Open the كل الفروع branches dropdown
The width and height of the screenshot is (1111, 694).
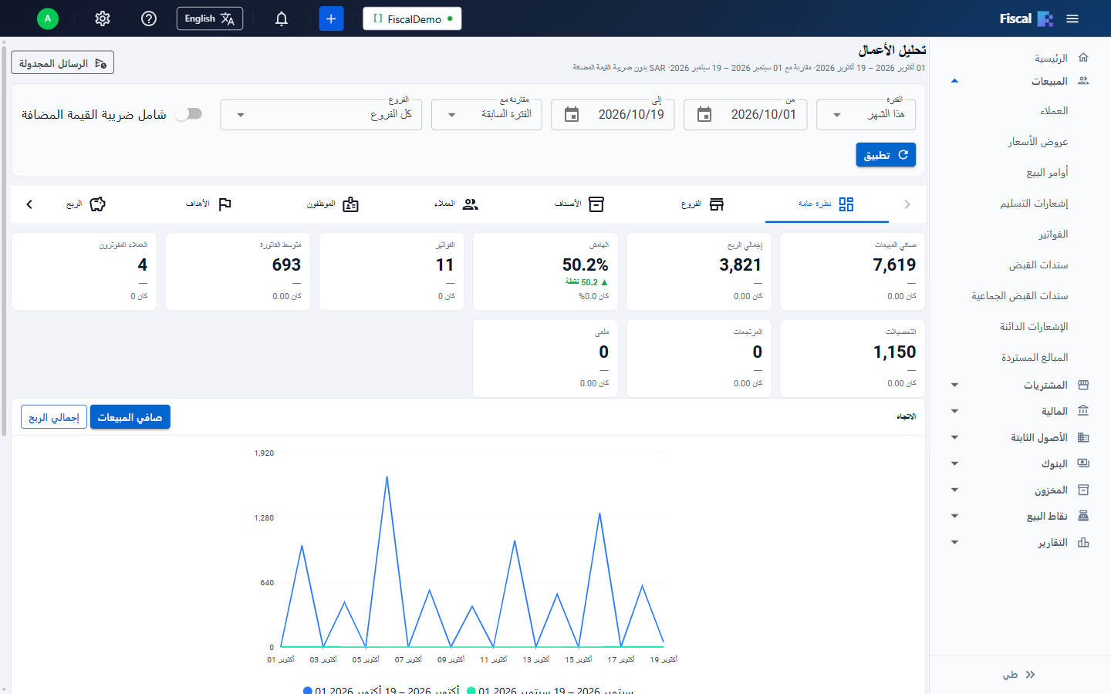[321, 115]
